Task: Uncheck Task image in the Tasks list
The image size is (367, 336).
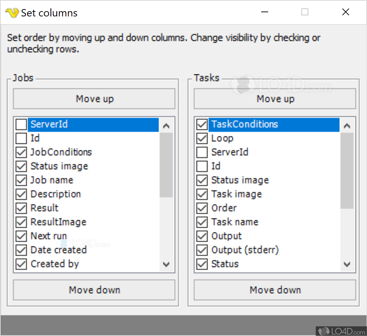Action: point(201,194)
